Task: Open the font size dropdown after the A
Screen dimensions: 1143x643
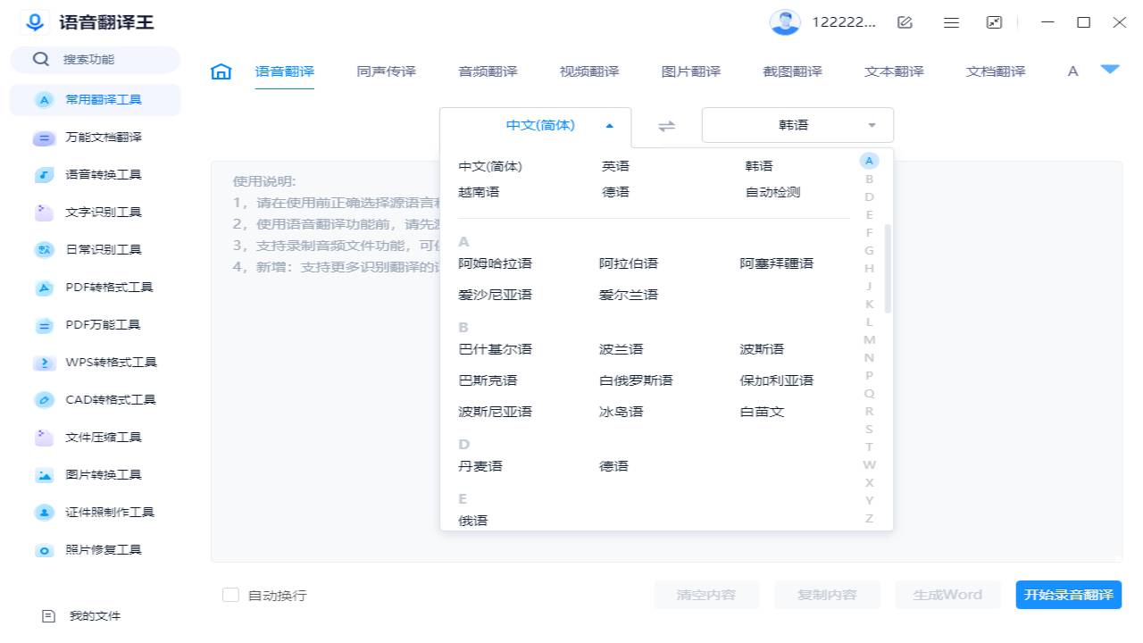Action: pyautogui.click(x=1110, y=71)
